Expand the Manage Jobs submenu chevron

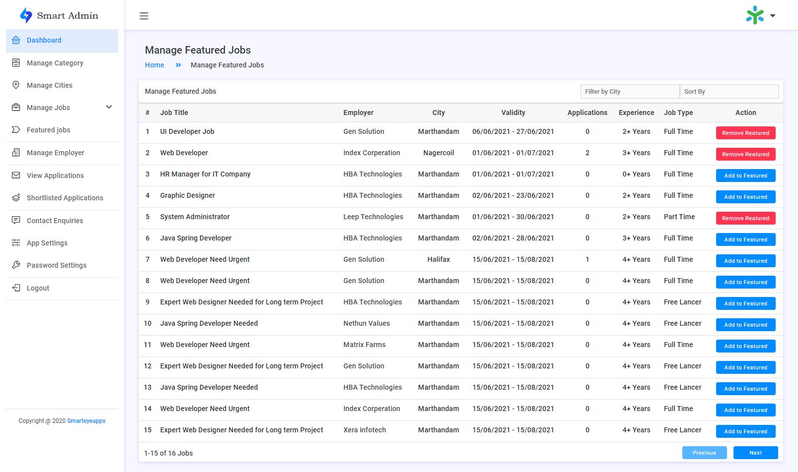coord(109,108)
